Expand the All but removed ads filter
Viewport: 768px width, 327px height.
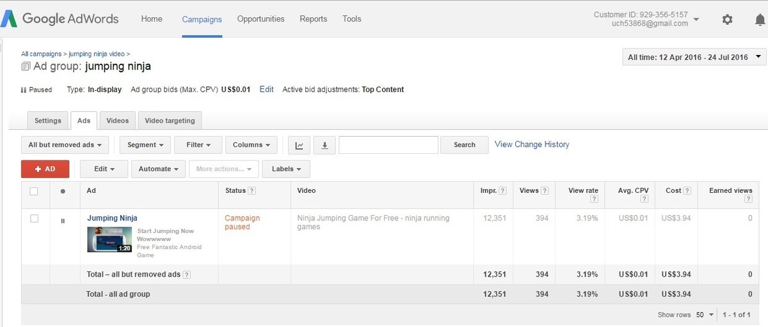click(x=65, y=145)
